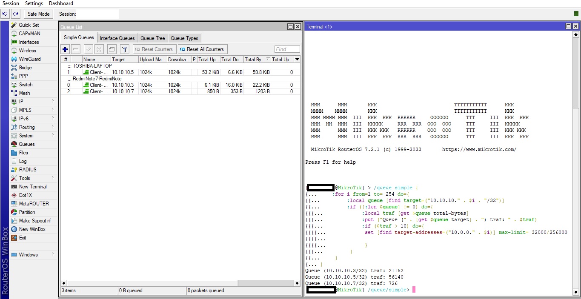Image resolution: width=581 pixels, height=299 pixels.
Task: Click the Reset Counters button
Action: pos(154,49)
